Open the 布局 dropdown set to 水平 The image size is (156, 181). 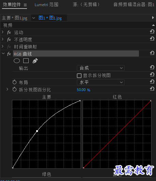pyautogui.click(x=101, y=82)
